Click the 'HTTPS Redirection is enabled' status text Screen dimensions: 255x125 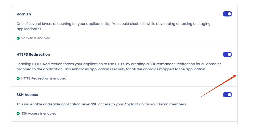click(x=44, y=78)
